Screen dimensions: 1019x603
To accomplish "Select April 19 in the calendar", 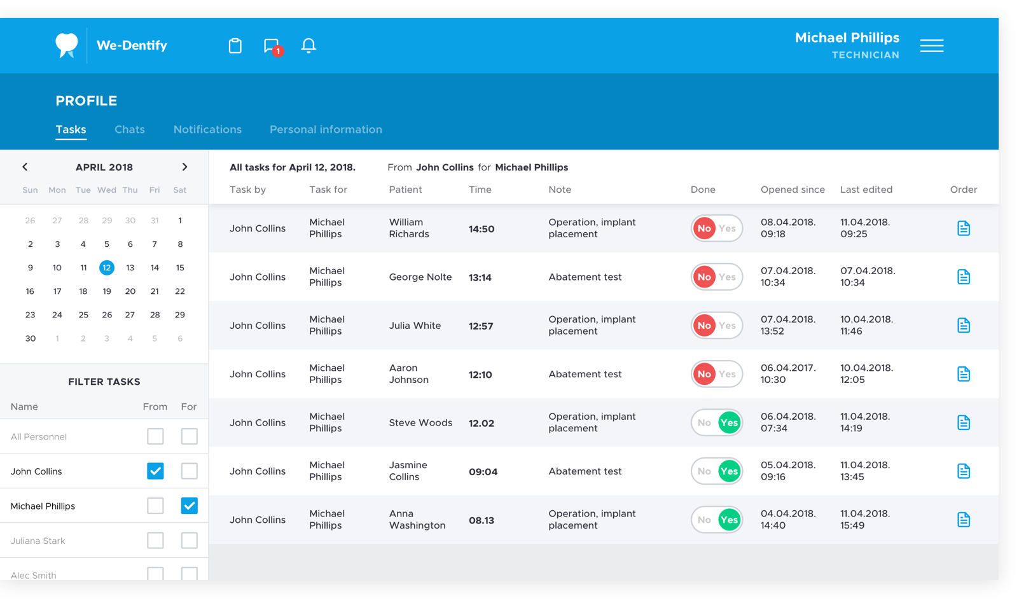I will coord(107,291).
